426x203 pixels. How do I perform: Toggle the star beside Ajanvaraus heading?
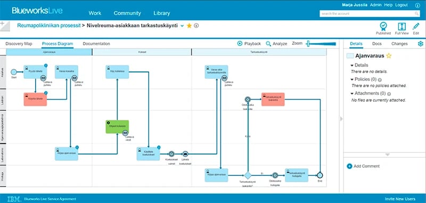point(389,56)
